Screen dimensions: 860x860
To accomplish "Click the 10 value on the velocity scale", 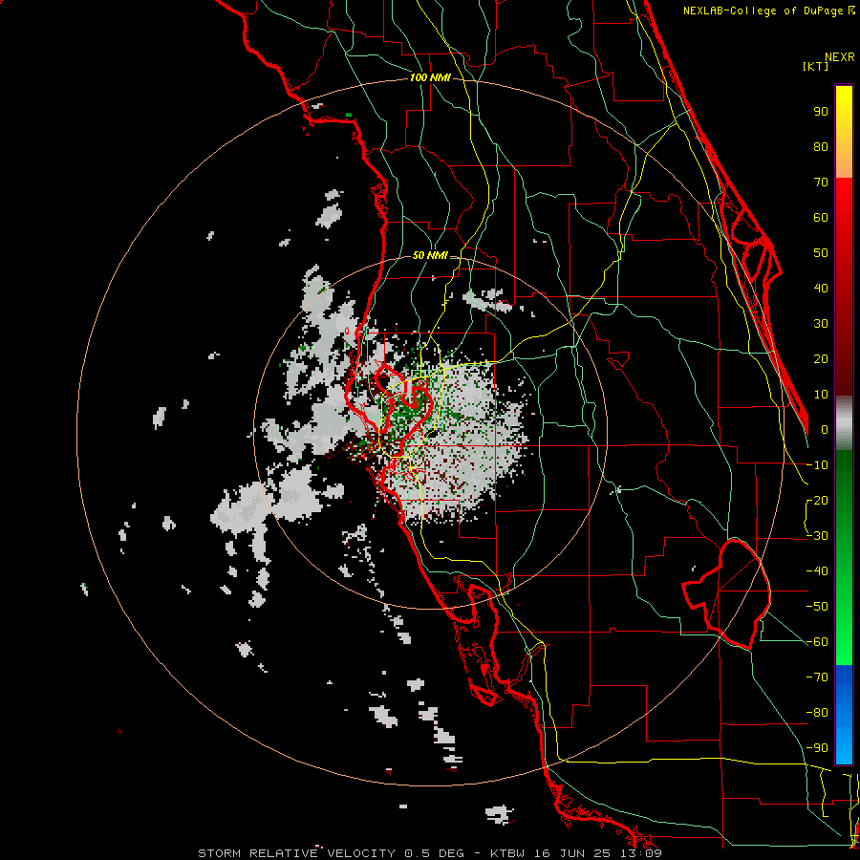I will tap(821, 395).
